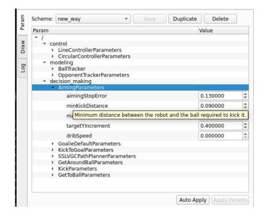The width and height of the screenshot is (264, 217).
Task: Expand GetToBallParameters node arrow
Action: (x=53, y=175)
